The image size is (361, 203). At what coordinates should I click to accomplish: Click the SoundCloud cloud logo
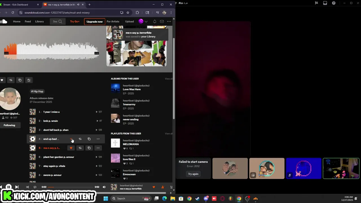click(x=3, y=21)
